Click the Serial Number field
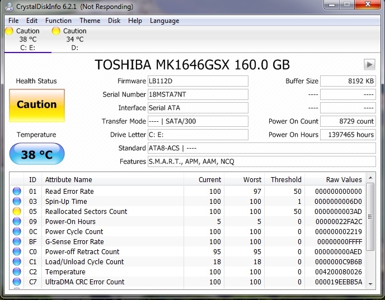The height and width of the screenshot is (300, 385). [x=198, y=94]
